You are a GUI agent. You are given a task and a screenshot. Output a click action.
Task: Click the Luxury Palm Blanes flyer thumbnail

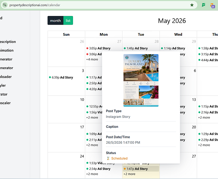[x=141, y=80]
